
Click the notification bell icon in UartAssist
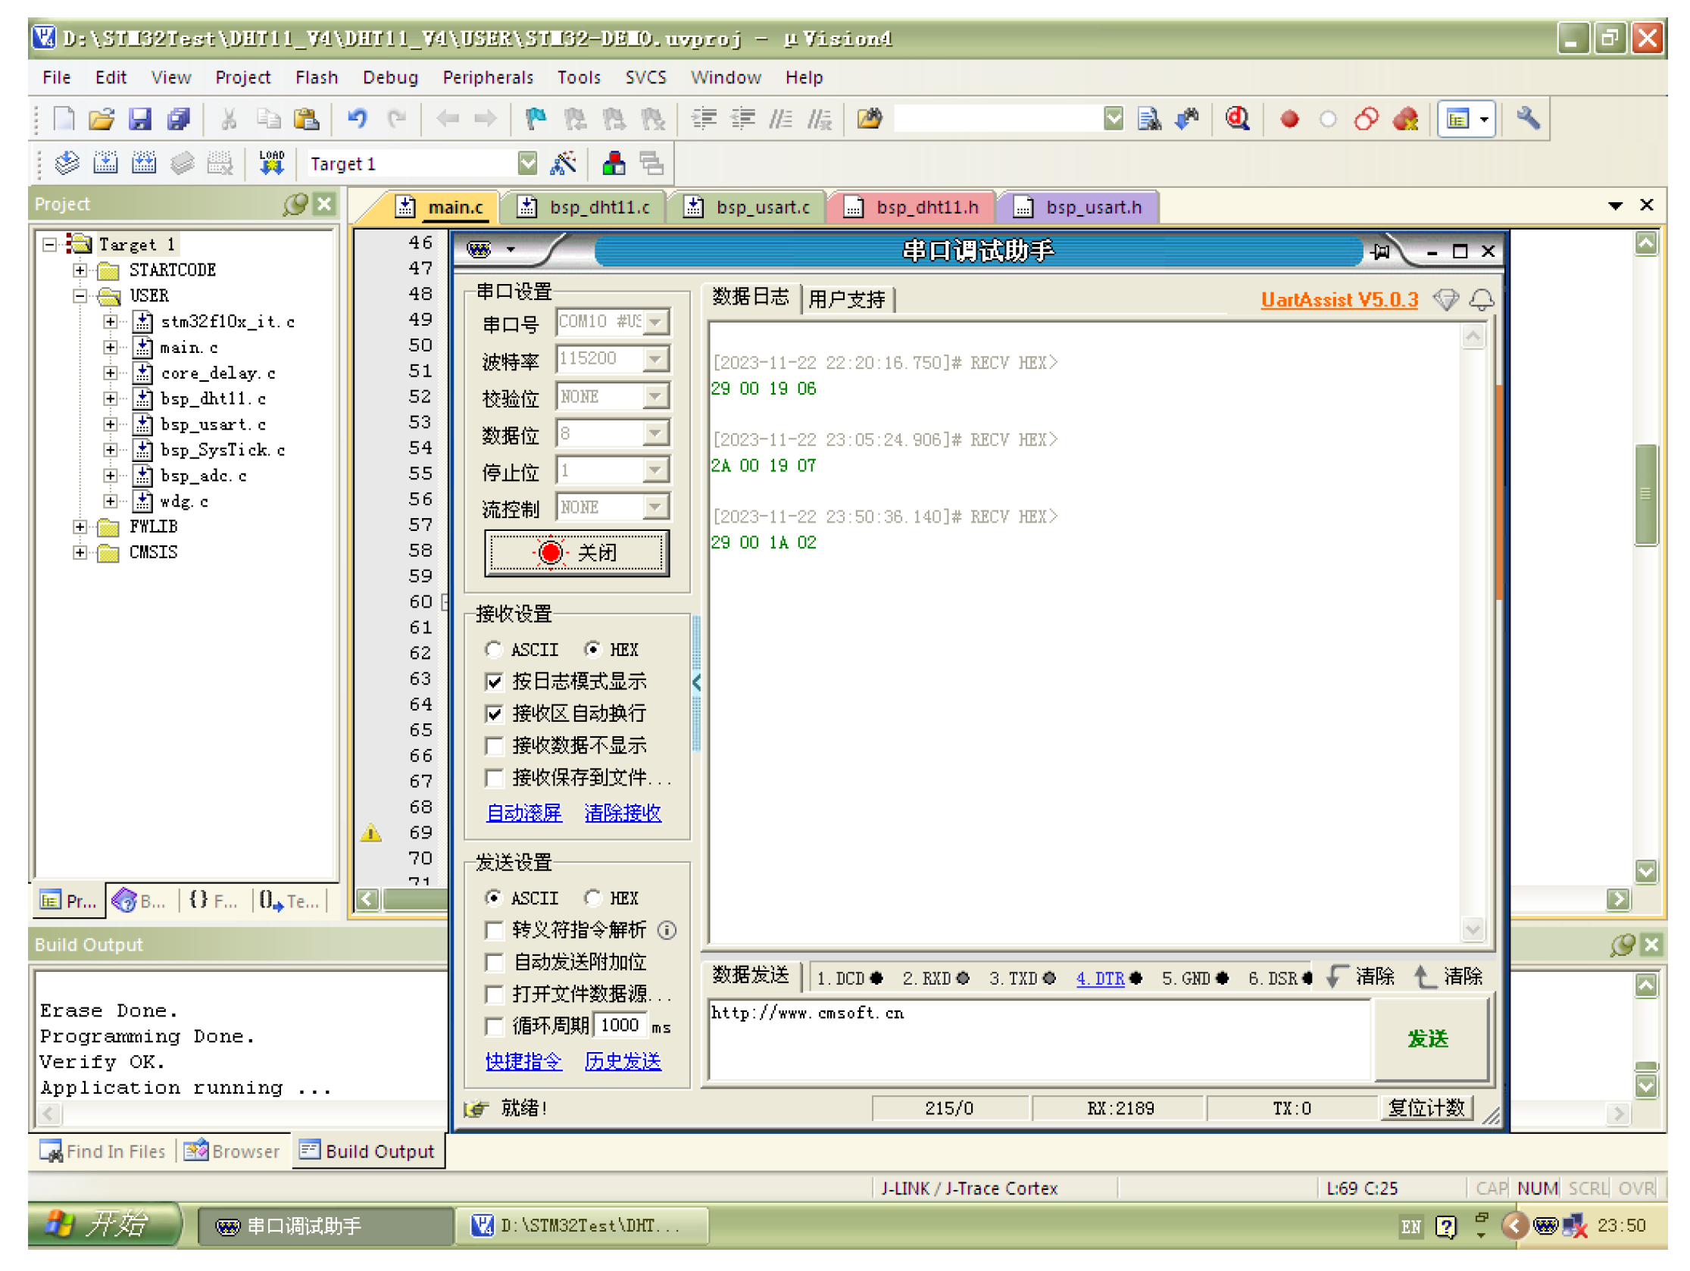(1482, 299)
